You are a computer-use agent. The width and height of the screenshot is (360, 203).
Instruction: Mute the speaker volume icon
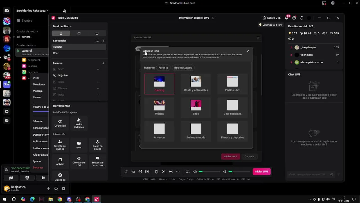point(195,172)
